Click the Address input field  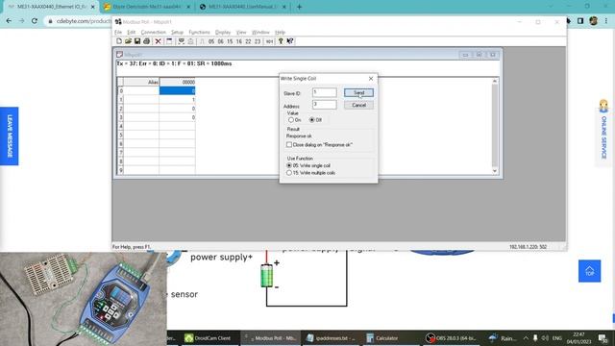coord(325,105)
